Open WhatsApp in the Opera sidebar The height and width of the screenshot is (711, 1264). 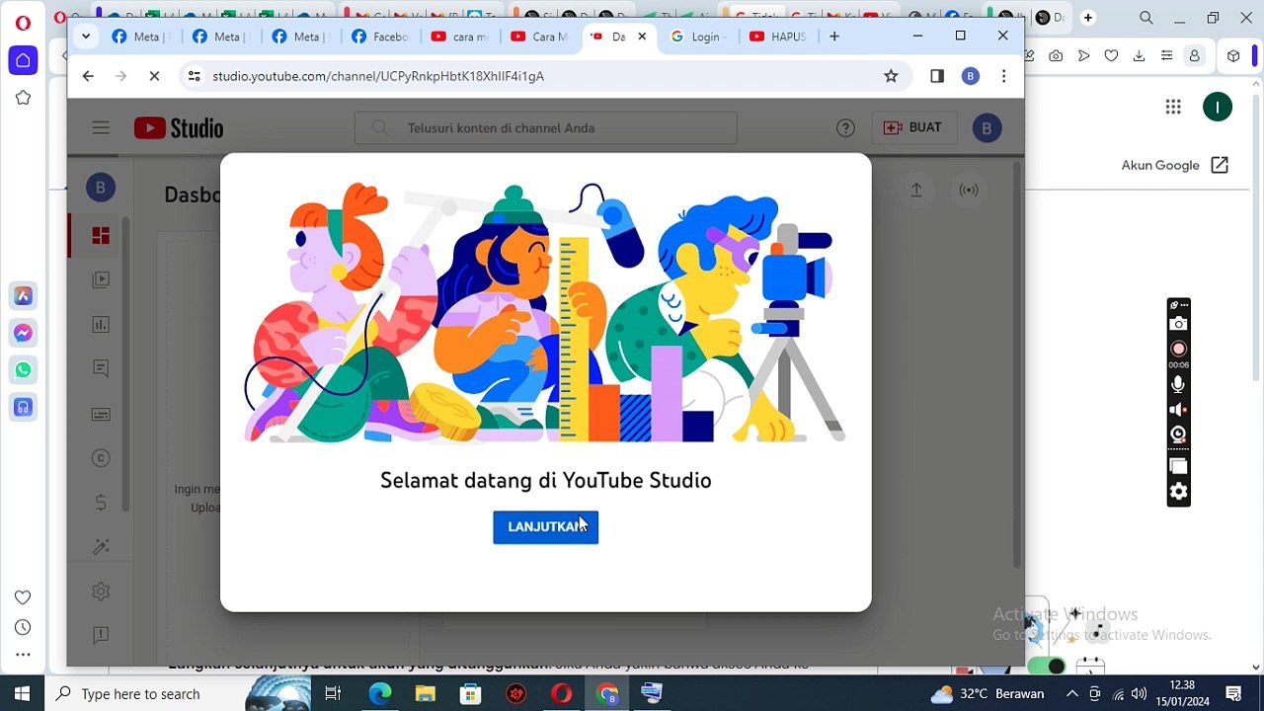click(x=24, y=370)
